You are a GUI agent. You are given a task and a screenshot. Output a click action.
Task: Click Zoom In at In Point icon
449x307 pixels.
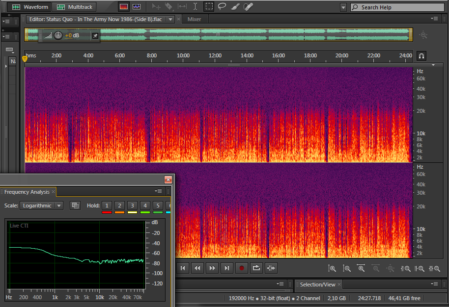coord(405,268)
